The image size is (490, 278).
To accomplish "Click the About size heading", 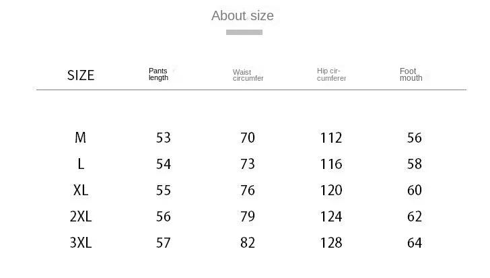I will (x=242, y=16).
